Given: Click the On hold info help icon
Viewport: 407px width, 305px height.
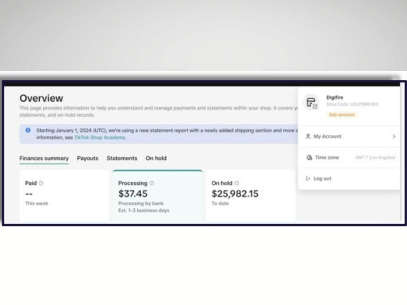Looking at the screenshot, I should pyautogui.click(x=236, y=183).
